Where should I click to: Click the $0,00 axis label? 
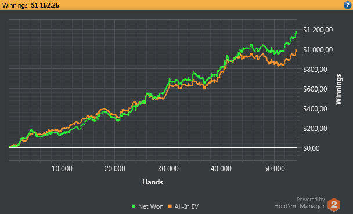point(311,148)
